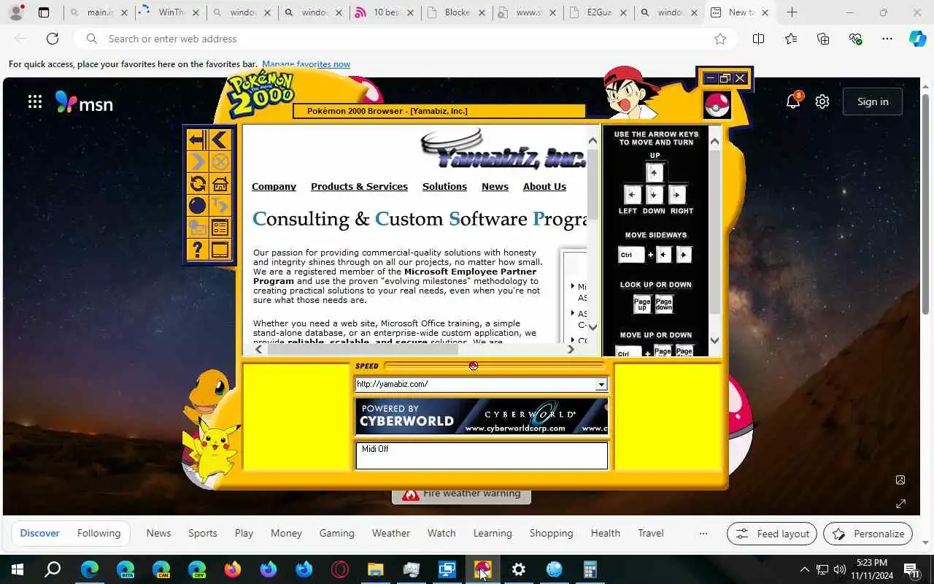Add page to favorites star icon

click(x=720, y=39)
